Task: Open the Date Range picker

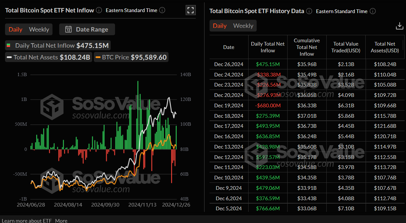Action: [x=87, y=29]
